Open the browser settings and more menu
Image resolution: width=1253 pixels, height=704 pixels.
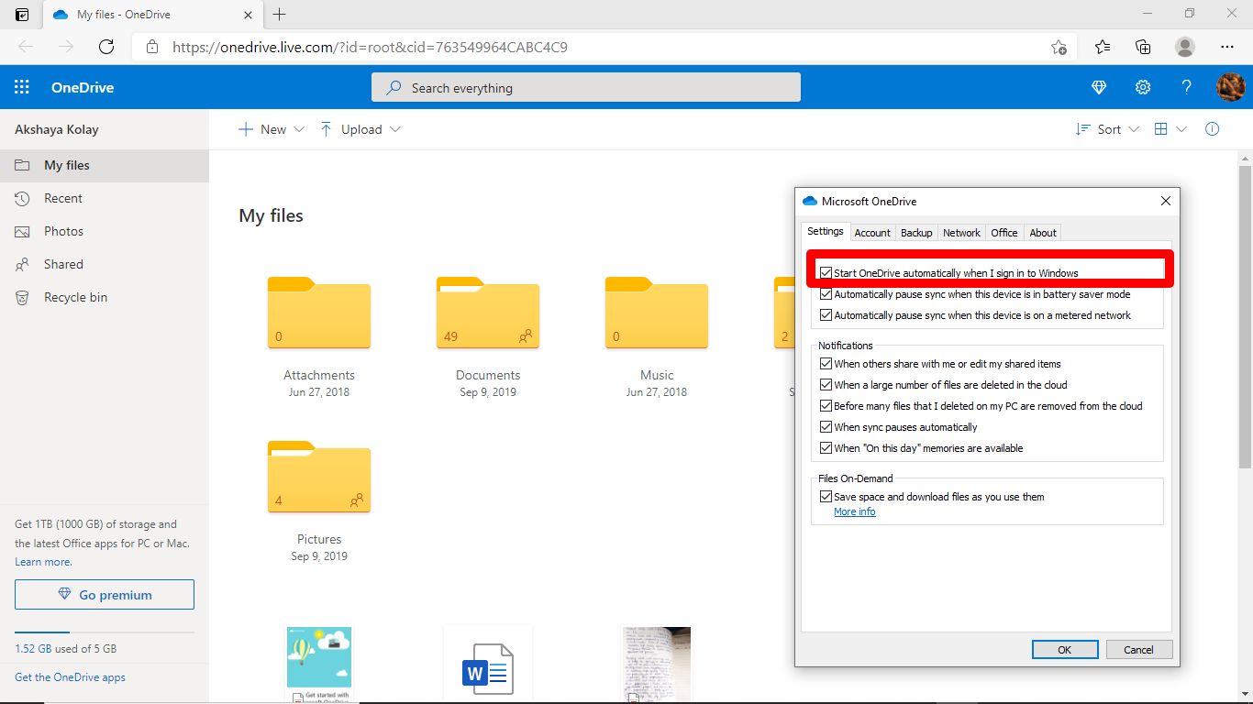[1227, 47]
